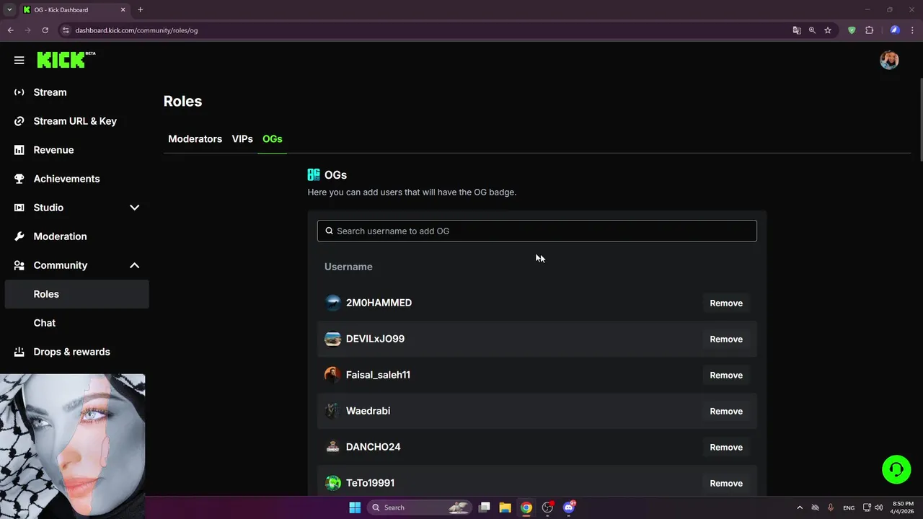923x519 pixels.
Task: Click the username Waedrabi
Action: click(x=368, y=411)
